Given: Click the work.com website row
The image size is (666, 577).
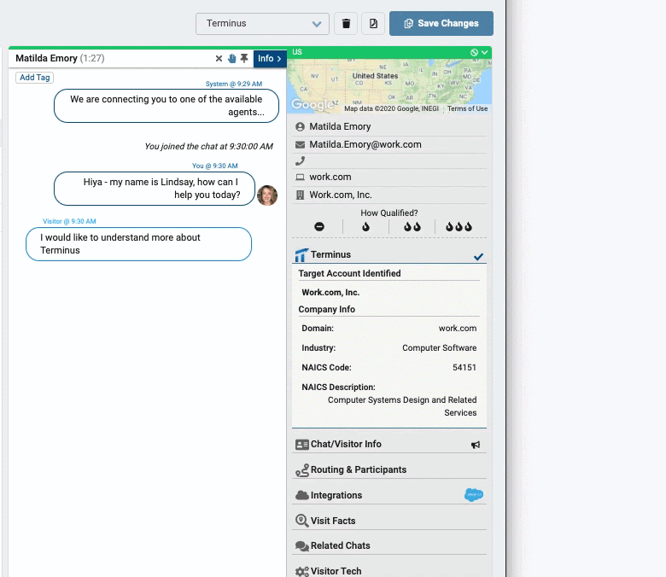Looking at the screenshot, I should 389,177.
